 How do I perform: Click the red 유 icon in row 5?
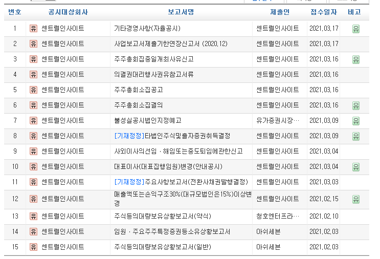[x=33, y=90]
